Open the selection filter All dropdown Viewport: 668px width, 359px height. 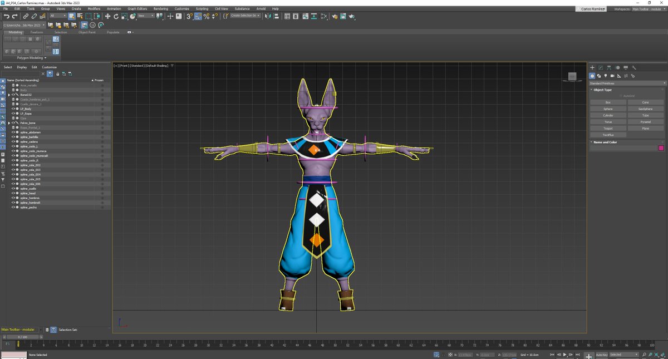58,16
